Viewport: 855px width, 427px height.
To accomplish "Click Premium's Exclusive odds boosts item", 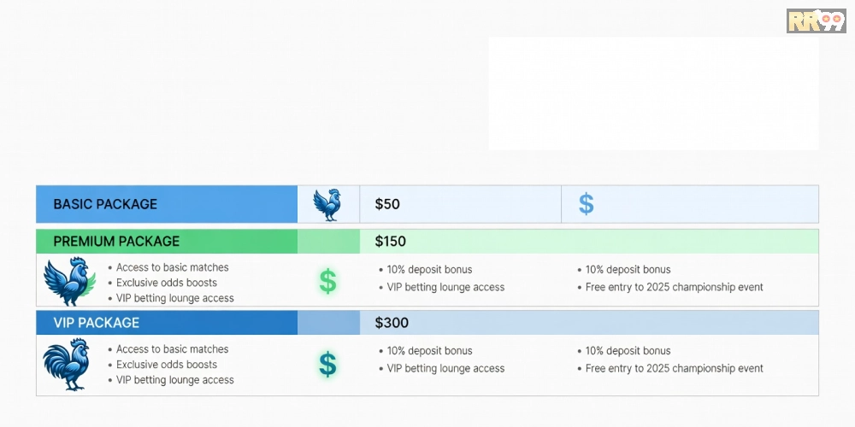I will pos(167,283).
